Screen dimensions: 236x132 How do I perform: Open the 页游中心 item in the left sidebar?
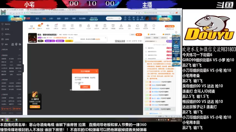(x=6, y=34)
